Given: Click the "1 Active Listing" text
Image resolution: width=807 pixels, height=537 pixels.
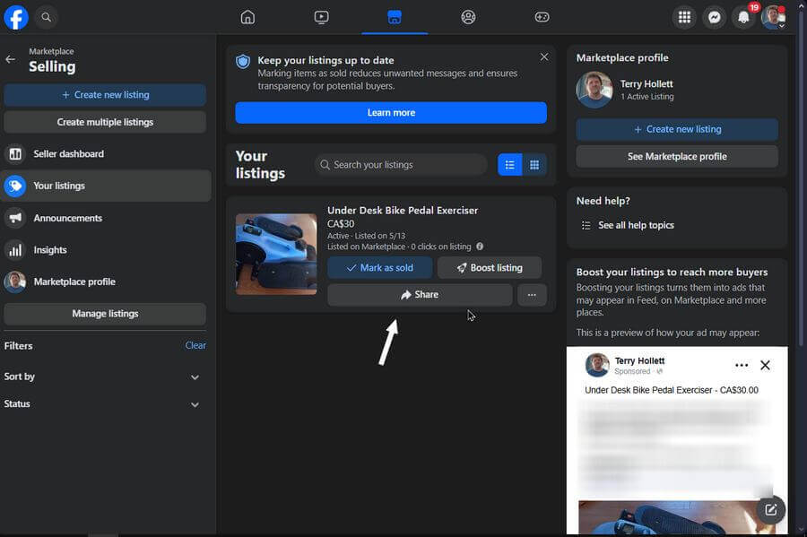Looking at the screenshot, I should point(646,97).
